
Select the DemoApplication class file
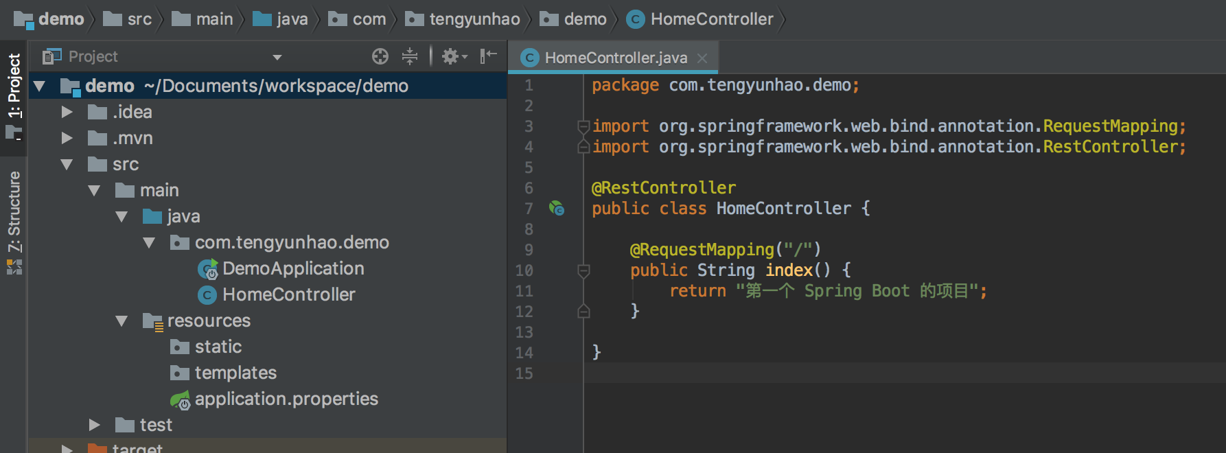(x=292, y=268)
